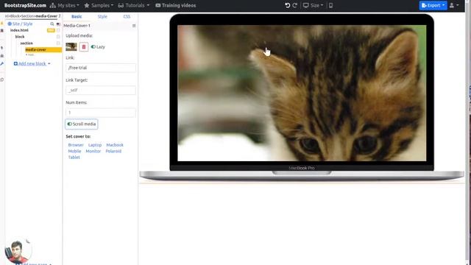The image size is (471, 265).
Task: Set cover to Macbook
Action: [115, 145]
